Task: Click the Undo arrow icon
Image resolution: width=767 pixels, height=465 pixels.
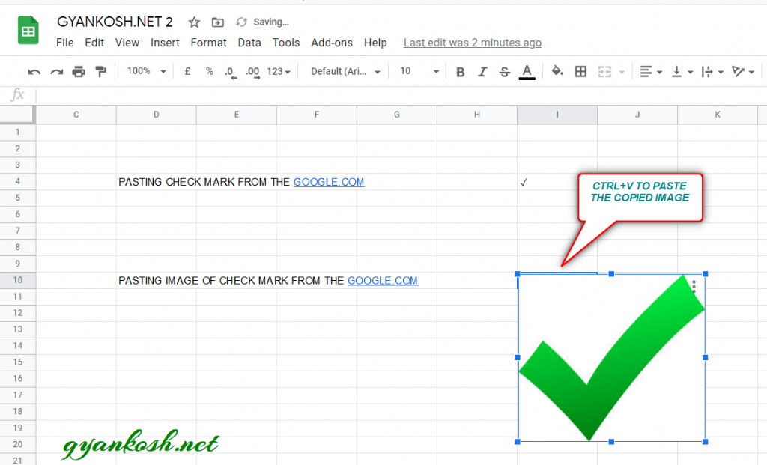Action: point(34,72)
